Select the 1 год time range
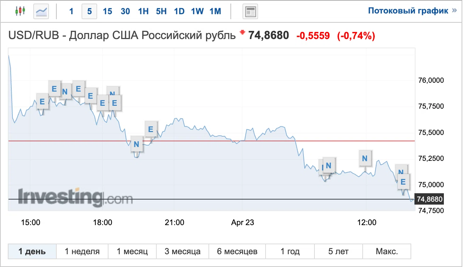Image resolution: width=463 pixels, height=267 pixels. click(290, 252)
